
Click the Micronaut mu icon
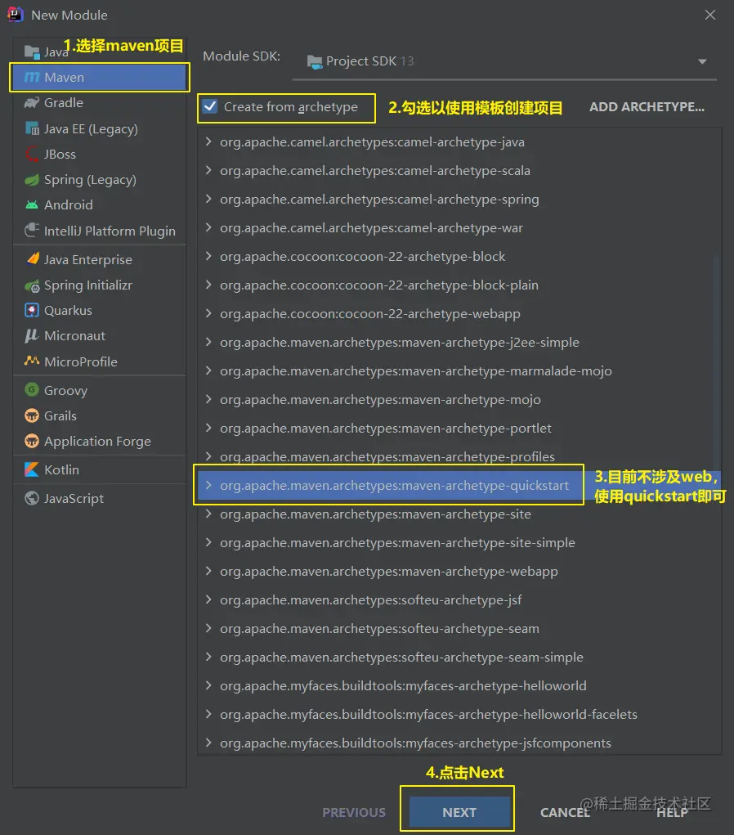click(32, 335)
